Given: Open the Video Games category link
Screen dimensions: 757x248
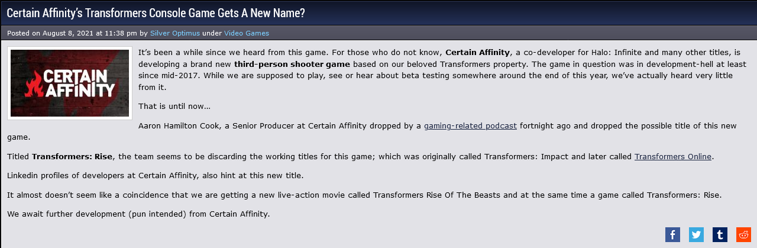Looking at the screenshot, I should 246,33.
